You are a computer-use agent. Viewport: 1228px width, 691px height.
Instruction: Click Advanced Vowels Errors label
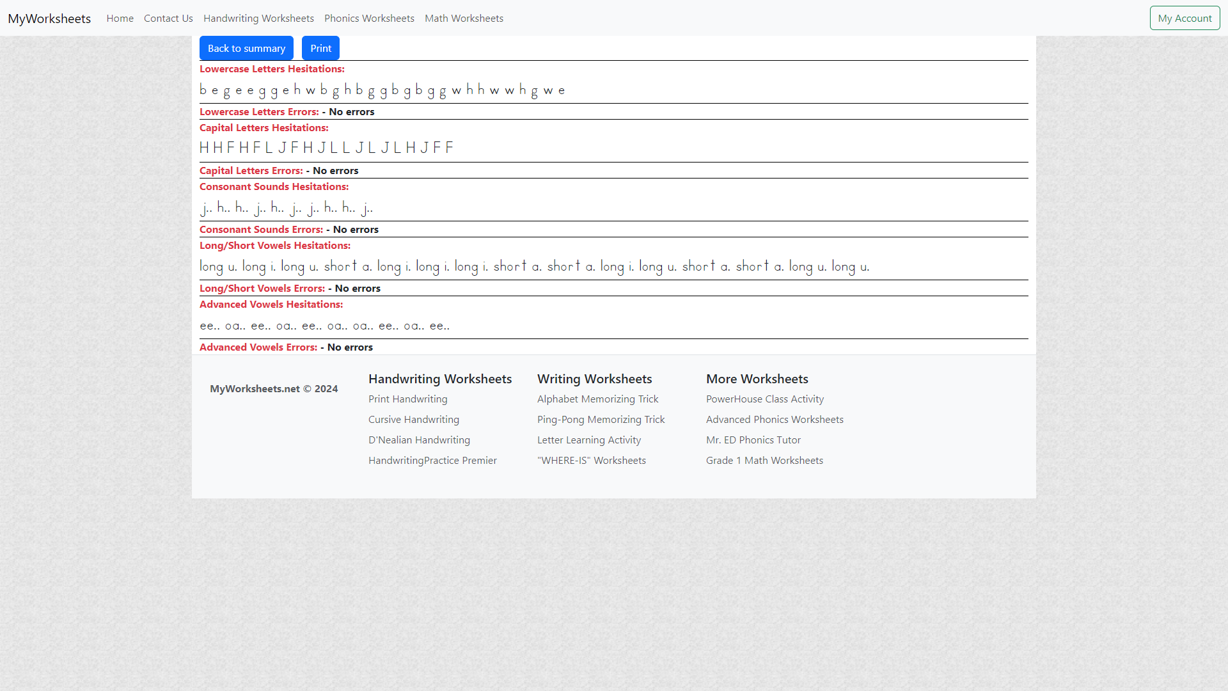258,347
